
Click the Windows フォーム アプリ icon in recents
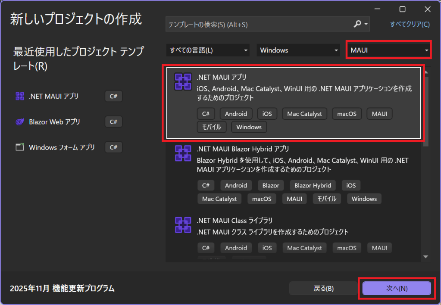(x=19, y=147)
